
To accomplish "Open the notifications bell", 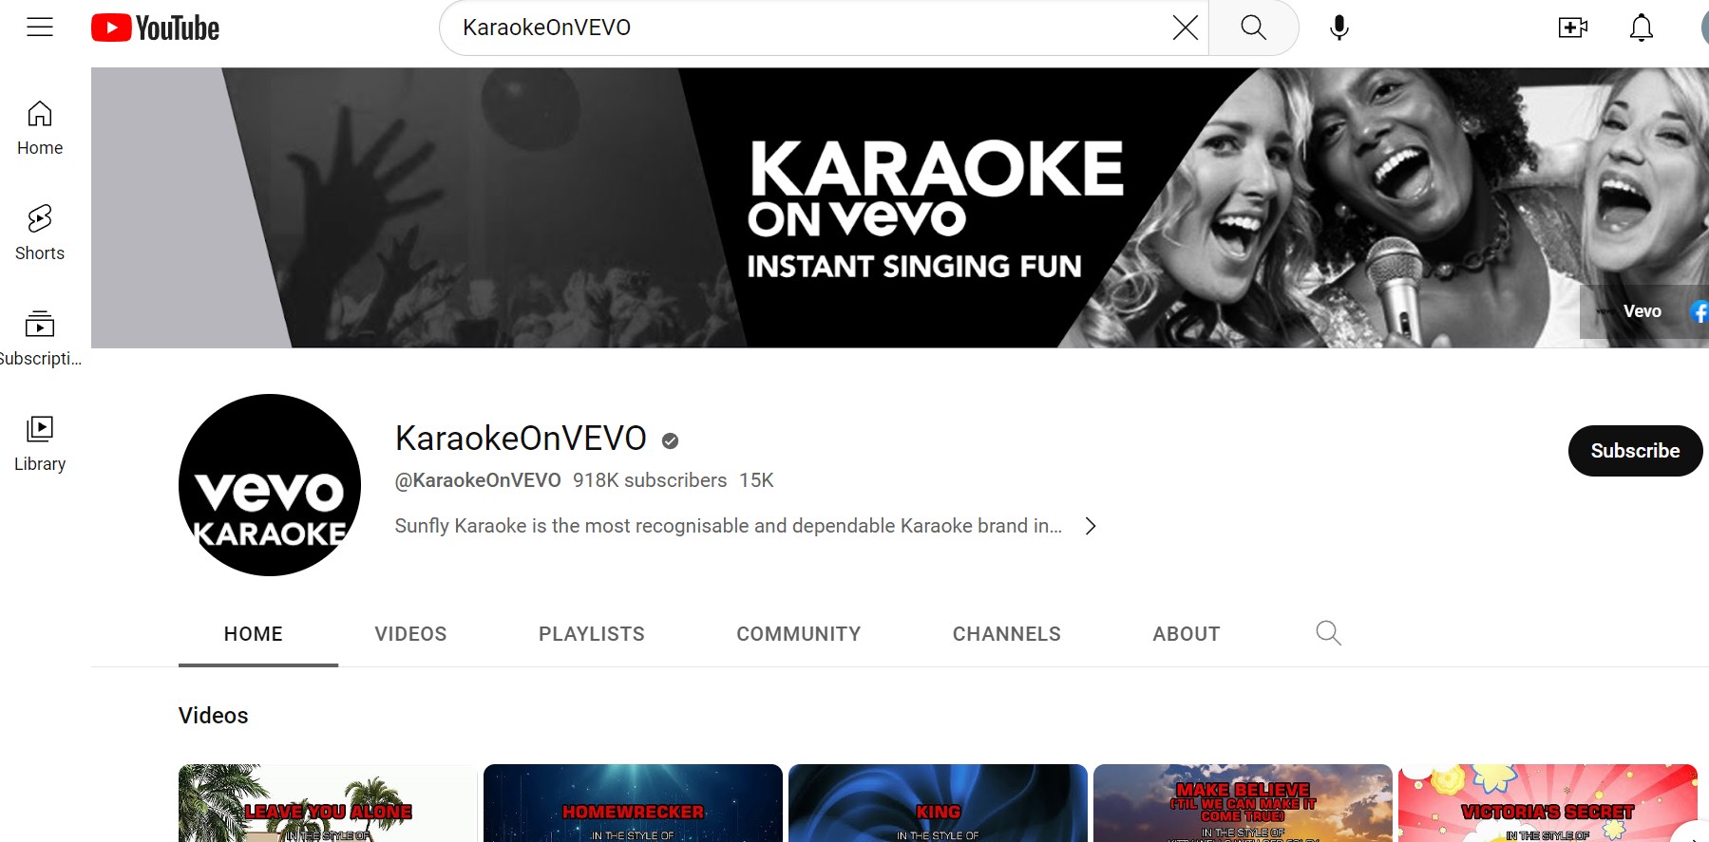I will pyautogui.click(x=1642, y=28).
